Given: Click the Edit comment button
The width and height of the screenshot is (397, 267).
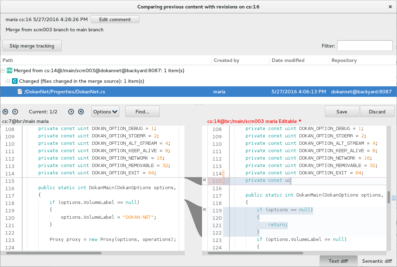Looking at the screenshot, I should click(x=115, y=19).
